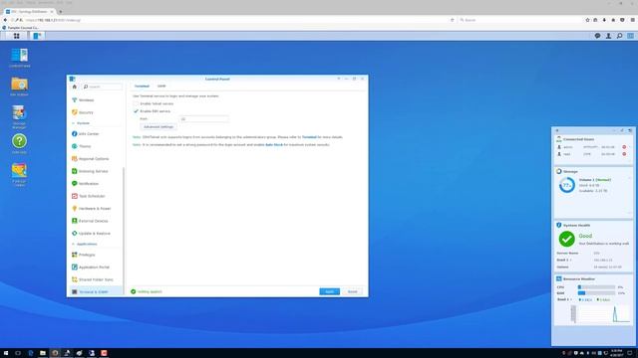Open the Windows notification center icon
Image resolution: width=638 pixels, height=358 pixels.
click(630, 353)
